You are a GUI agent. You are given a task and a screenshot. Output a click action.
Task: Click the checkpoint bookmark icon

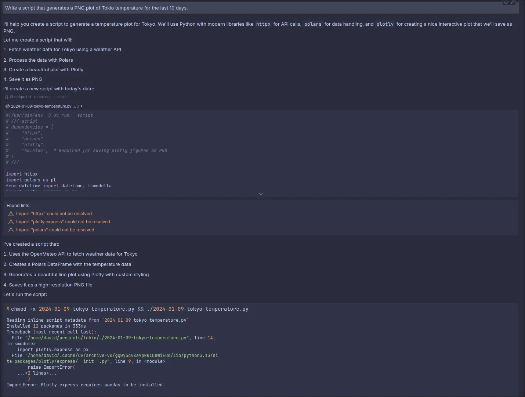point(7,97)
